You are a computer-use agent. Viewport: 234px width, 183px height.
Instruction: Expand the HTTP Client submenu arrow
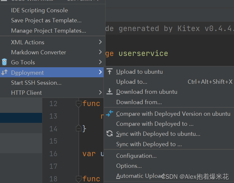(x=100, y=92)
